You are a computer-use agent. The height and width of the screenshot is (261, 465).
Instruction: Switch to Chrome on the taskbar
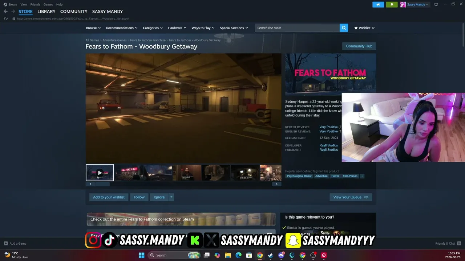(260, 255)
